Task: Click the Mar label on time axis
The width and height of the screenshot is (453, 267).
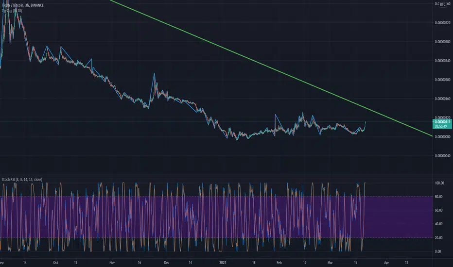Action: (x=330, y=263)
